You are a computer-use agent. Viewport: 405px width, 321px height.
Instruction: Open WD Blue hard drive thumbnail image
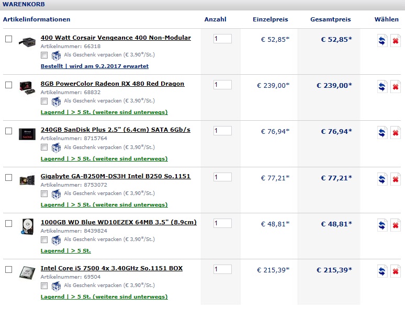pos(27,226)
